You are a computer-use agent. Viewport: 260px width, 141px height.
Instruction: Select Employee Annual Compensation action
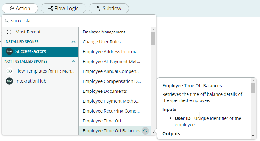click(x=115, y=71)
